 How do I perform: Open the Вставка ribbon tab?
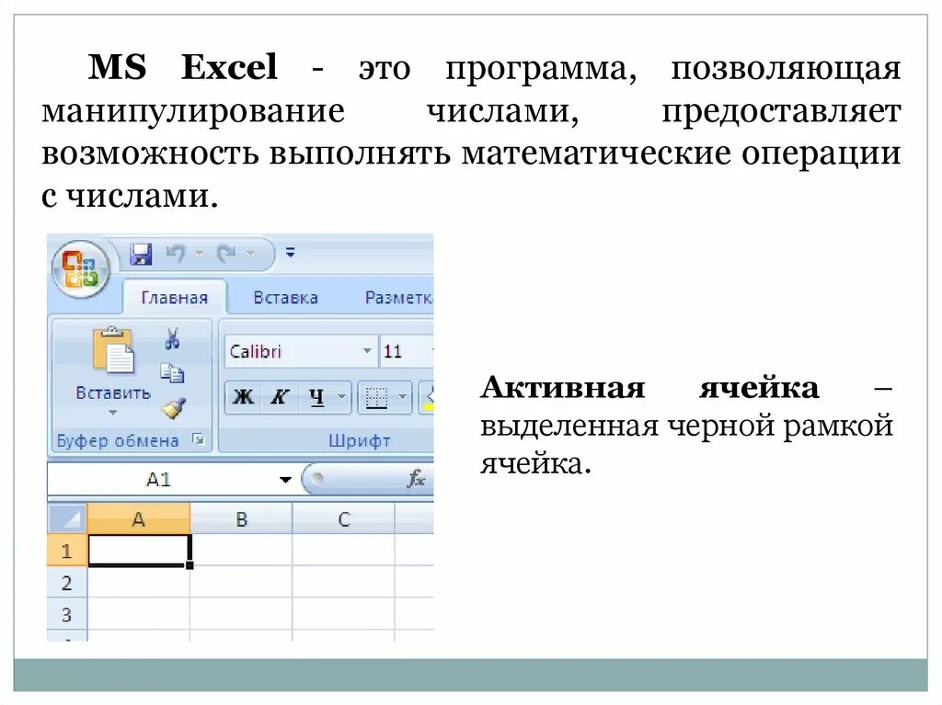285,298
